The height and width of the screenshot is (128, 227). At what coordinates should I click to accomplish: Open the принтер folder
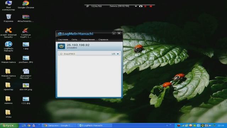(x=9, y=86)
